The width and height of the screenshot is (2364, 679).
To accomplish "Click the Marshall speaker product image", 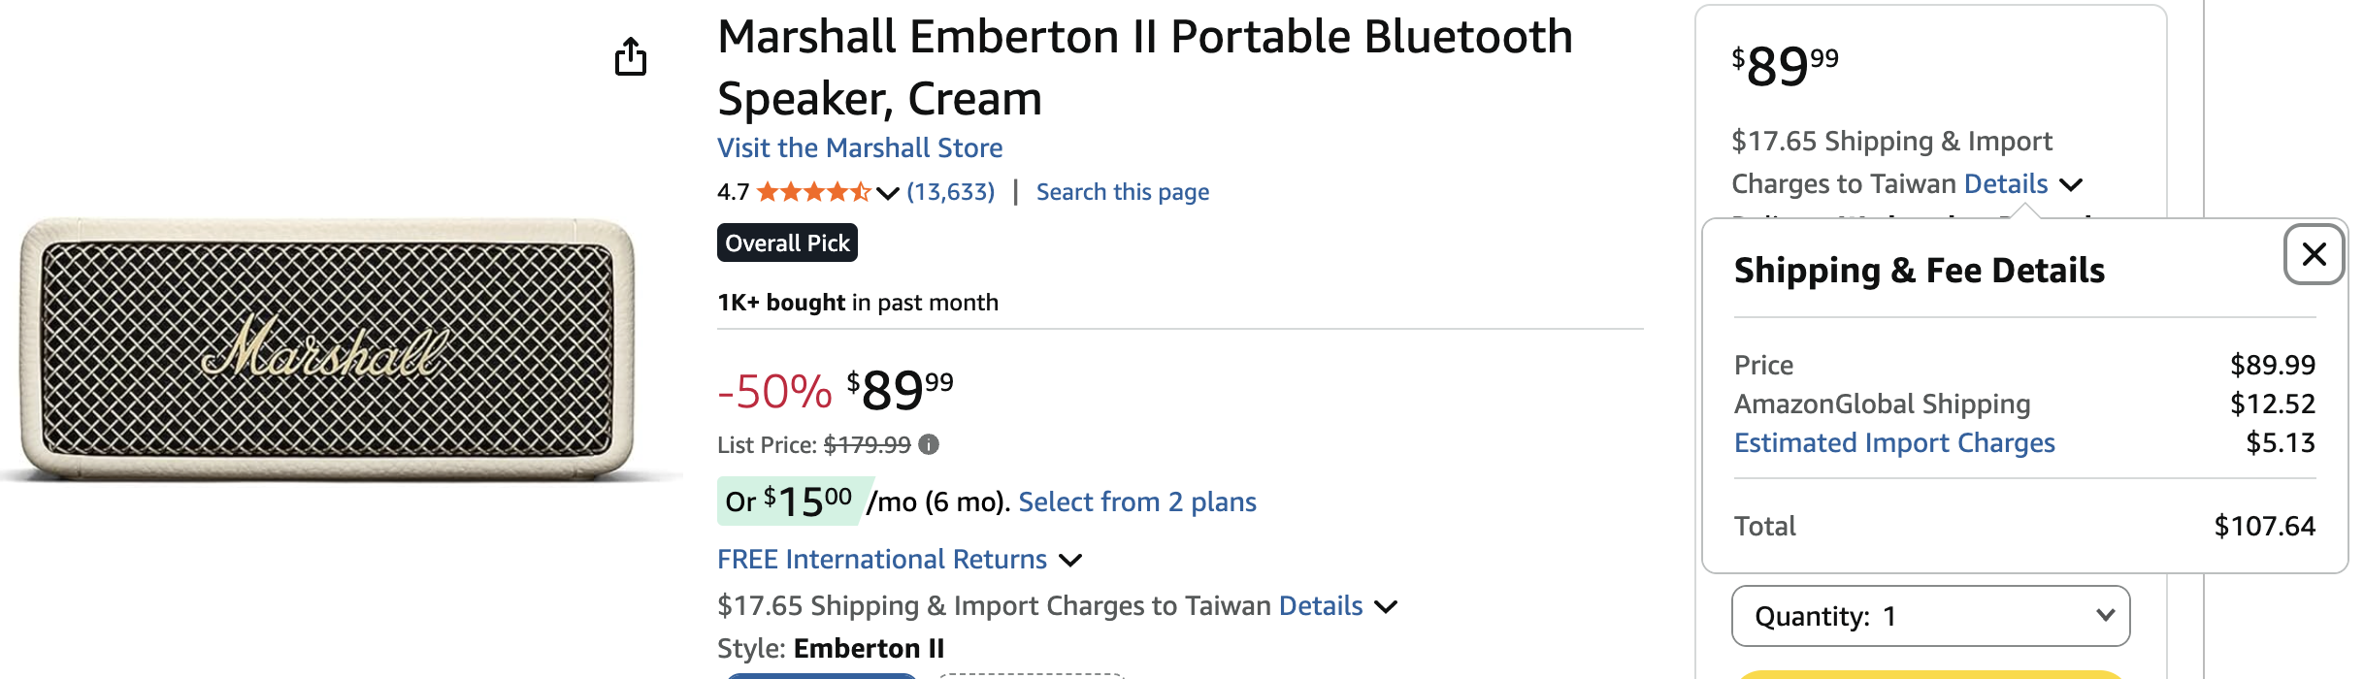I will pos(330,349).
